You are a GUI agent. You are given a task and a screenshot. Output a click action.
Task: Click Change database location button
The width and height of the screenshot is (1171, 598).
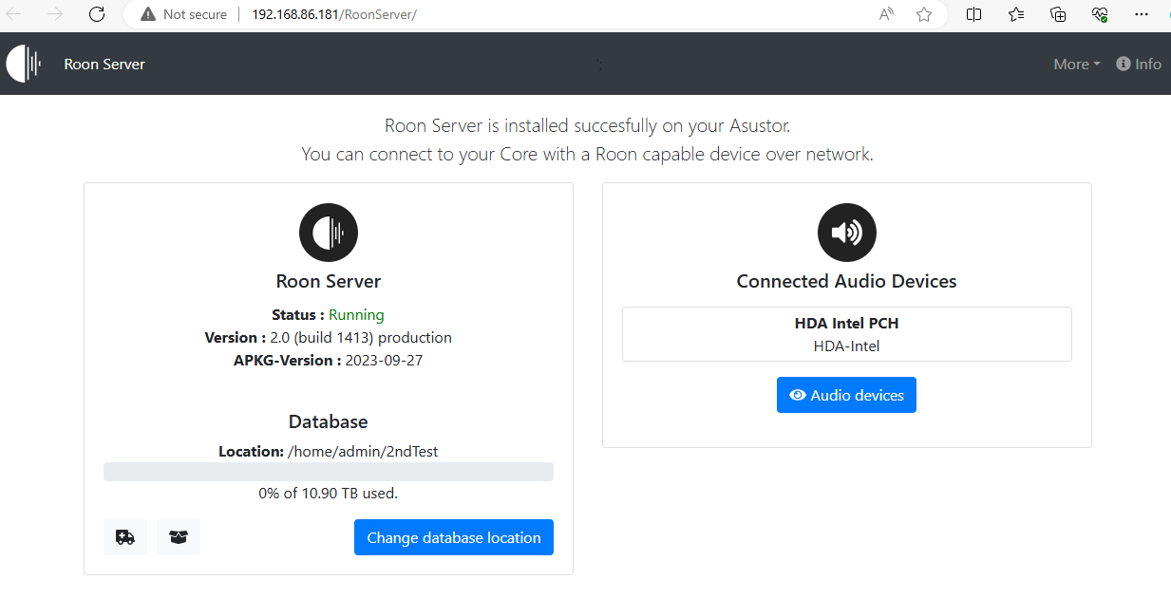pyautogui.click(x=454, y=537)
